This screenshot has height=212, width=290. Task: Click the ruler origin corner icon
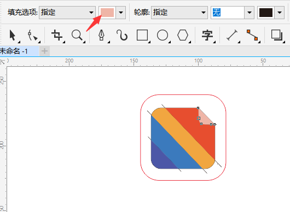pyautogui.click(x=3, y=62)
